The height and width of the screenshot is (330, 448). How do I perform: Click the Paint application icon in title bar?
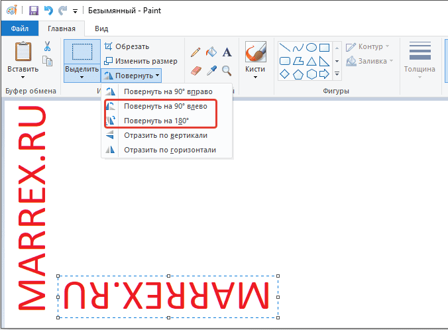pyautogui.click(x=12, y=11)
